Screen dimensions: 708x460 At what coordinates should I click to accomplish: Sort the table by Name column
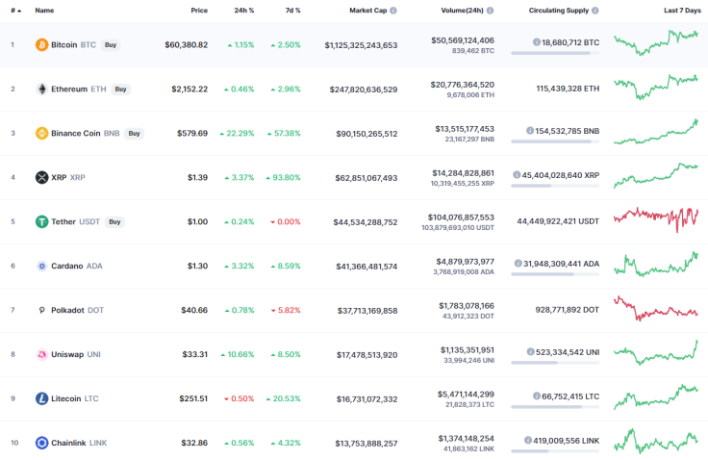[44, 11]
